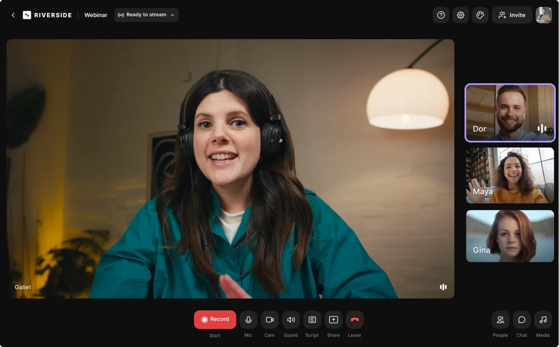Click Galiet's audio level indicator
Image resolution: width=559 pixels, height=347 pixels.
coord(443,287)
